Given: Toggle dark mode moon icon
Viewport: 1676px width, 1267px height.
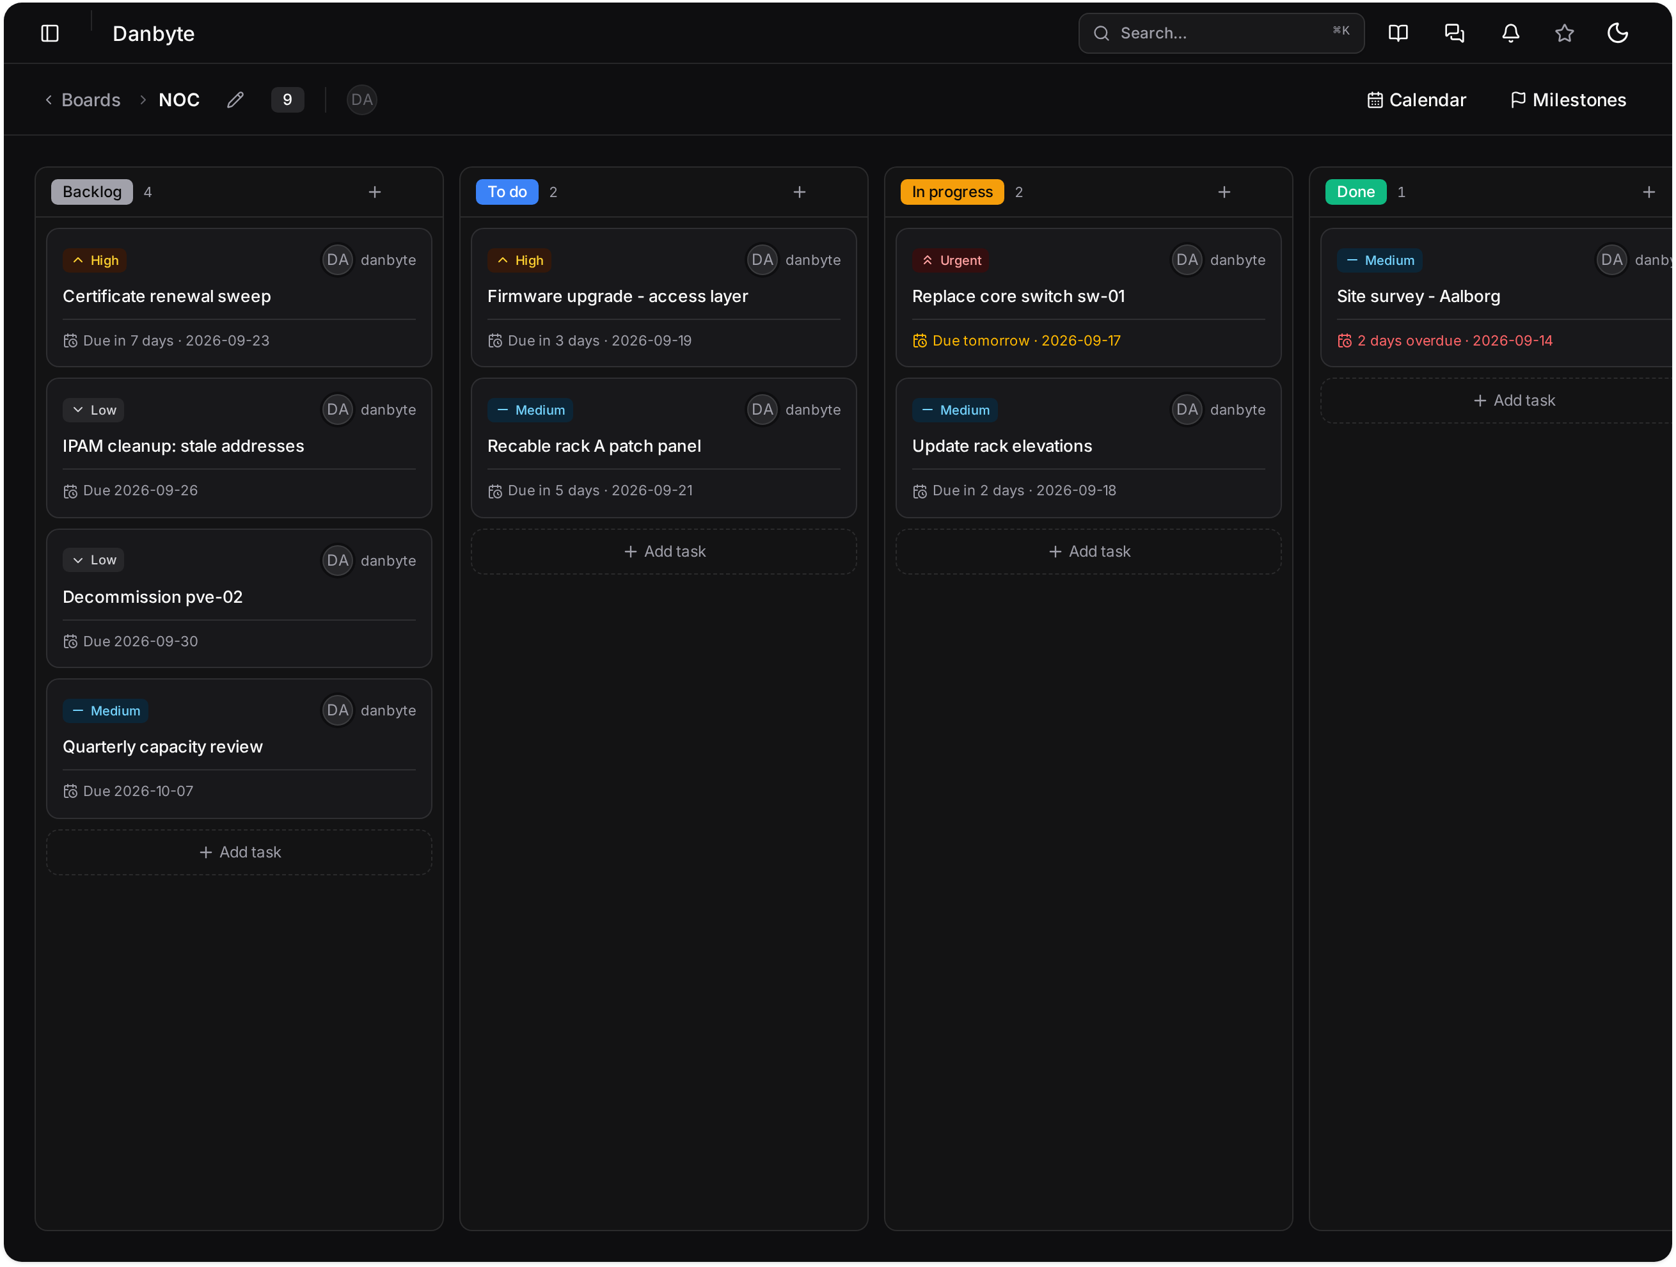Looking at the screenshot, I should [1618, 33].
